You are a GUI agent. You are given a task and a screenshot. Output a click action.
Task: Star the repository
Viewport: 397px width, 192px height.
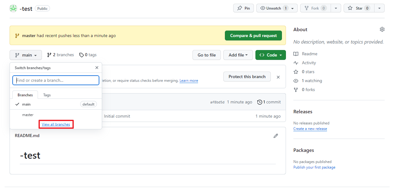point(359,8)
